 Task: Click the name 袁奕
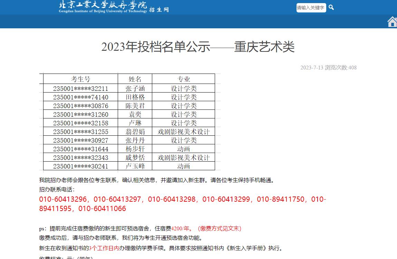tap(135, 114)
